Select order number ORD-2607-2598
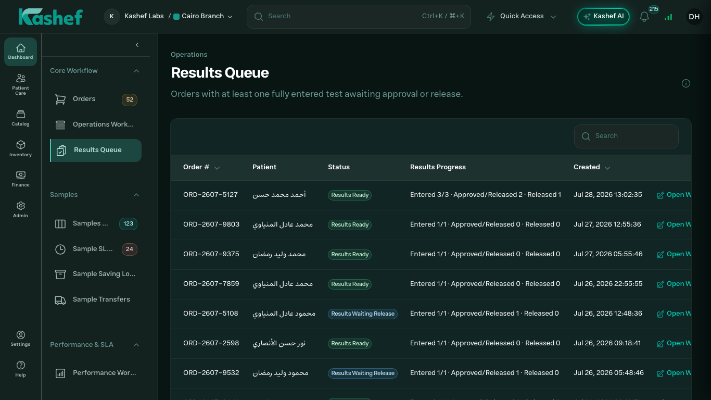 (x=211, y=343)
